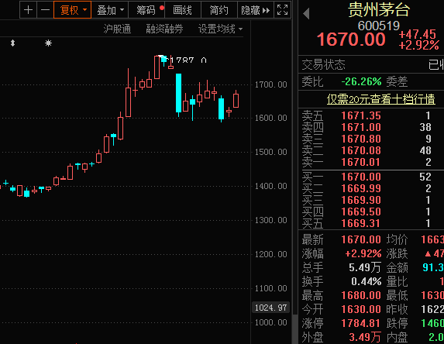This screenshot has height=344, width=444.
Task: Click 最高 value 1680.00
Action: tap(361, 295)
